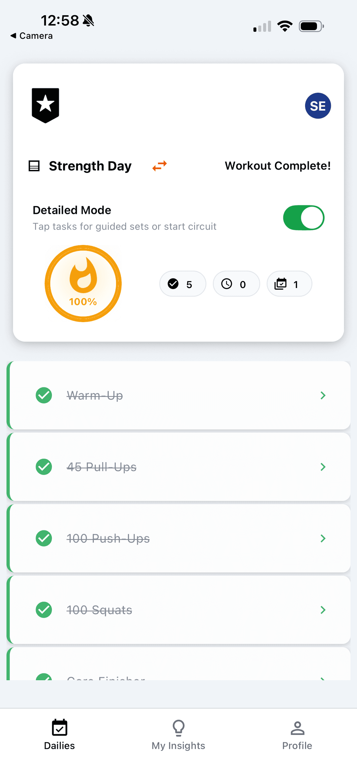Open the SE profile avatar
The image size is (357, 777).
(318, 106)
